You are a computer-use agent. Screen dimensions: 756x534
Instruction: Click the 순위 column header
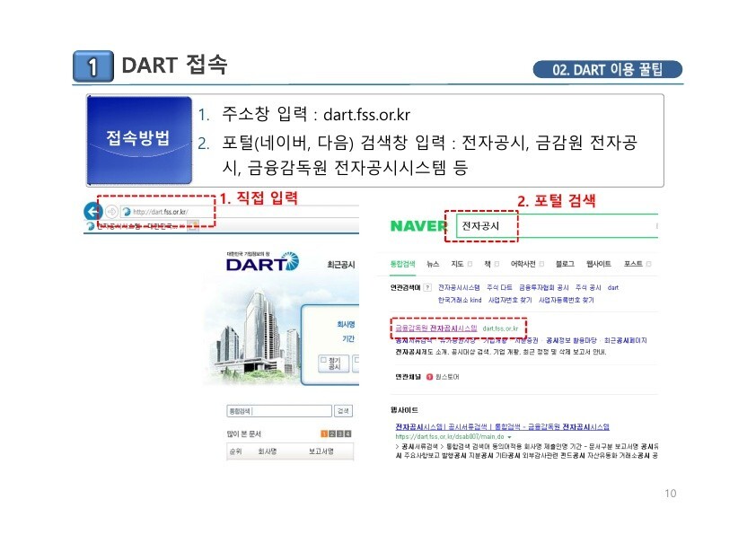tap(235, 451)
